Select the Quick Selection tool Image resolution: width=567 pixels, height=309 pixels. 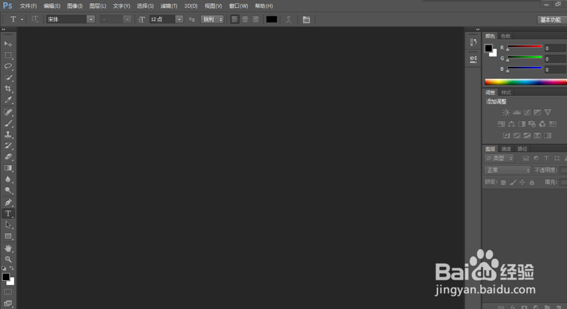point(8,78)
